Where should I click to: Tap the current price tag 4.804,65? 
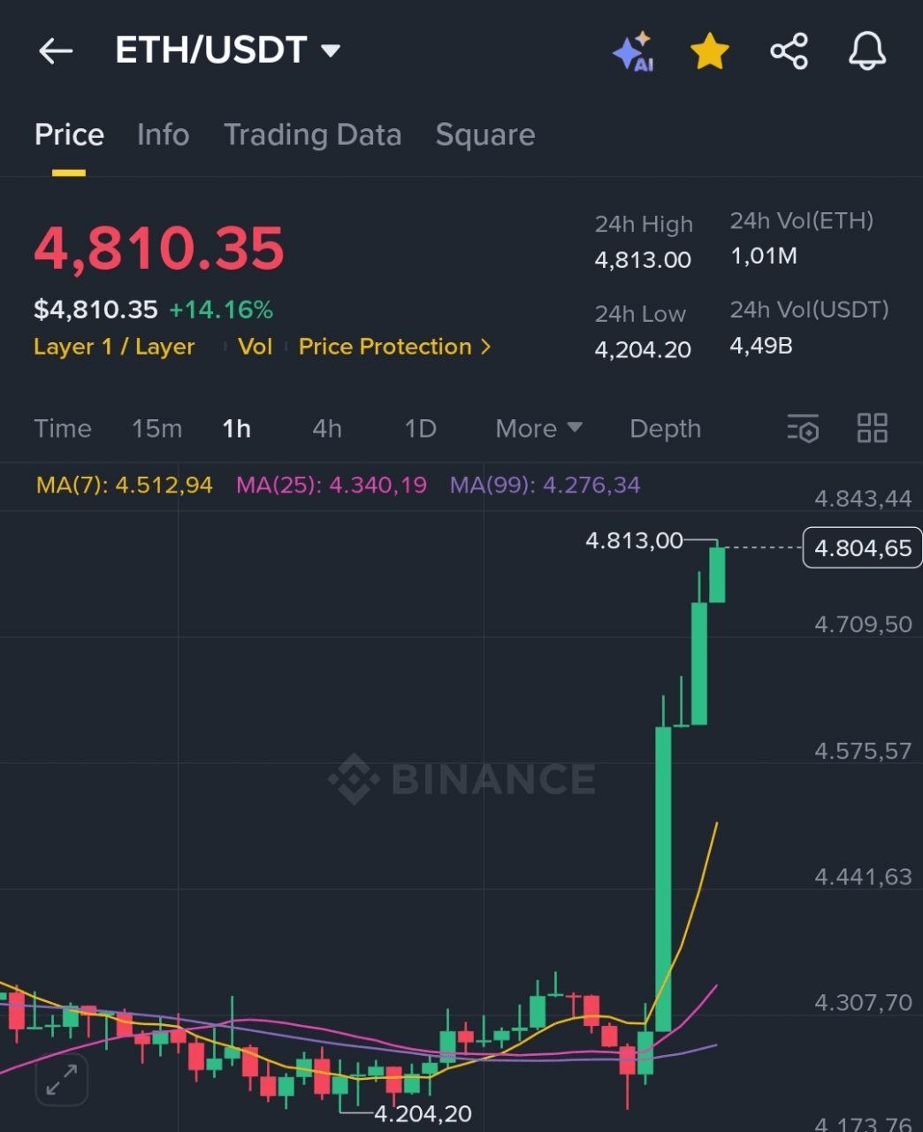(x=862, y=548)
